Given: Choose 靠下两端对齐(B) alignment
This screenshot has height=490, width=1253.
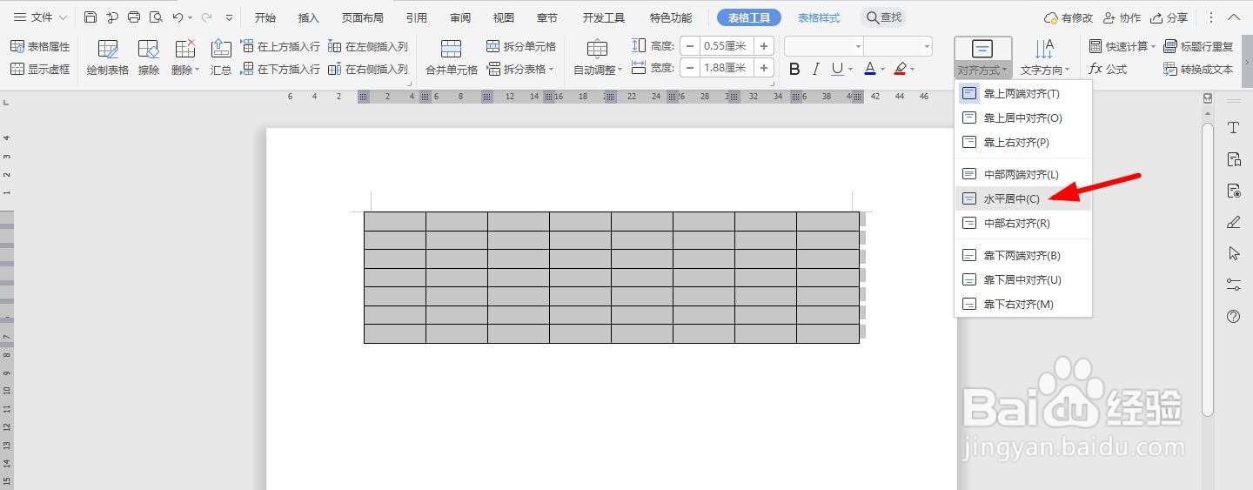Looking at the screenshot, I should click(1022, 255).
